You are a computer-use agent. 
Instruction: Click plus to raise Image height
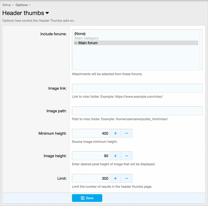point(115,156)
